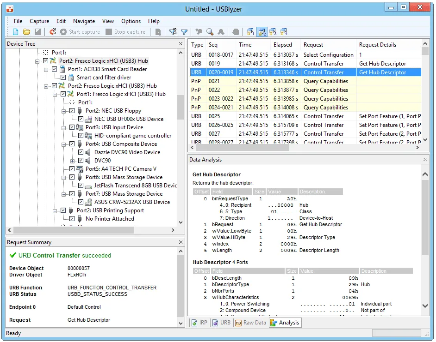Image resolution: width=436 pixels, height=342 pixels.
Task: Switch to the Raw Data tab
Action: [x=250, y=323]
